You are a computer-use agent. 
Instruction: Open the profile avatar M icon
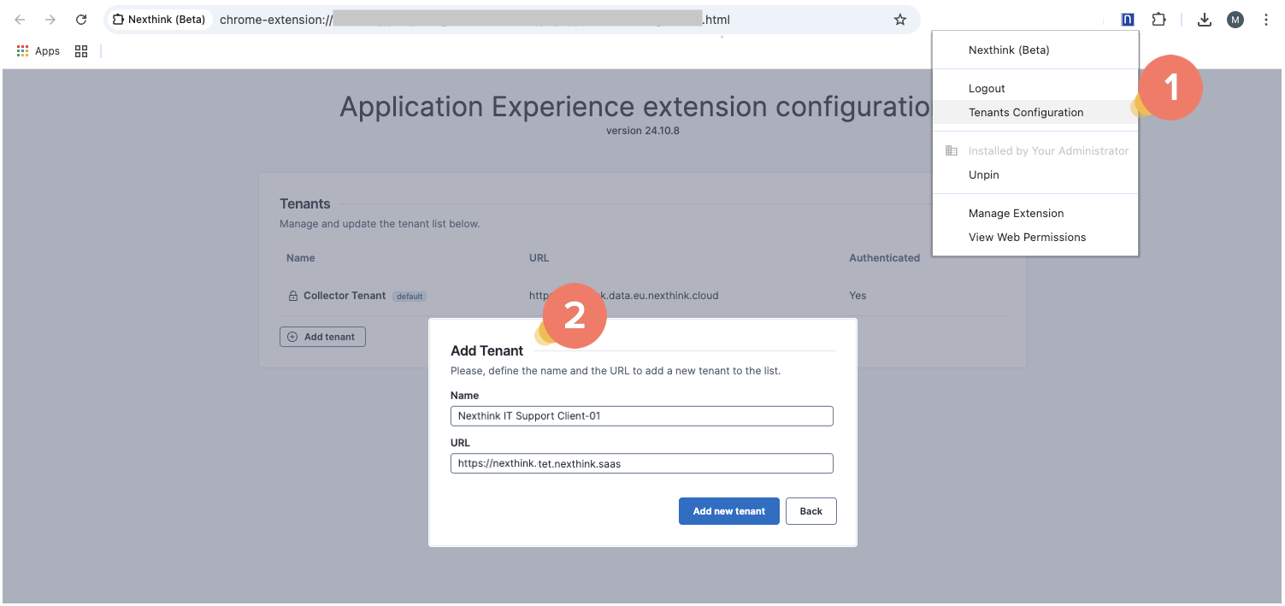click(1235, 20)
